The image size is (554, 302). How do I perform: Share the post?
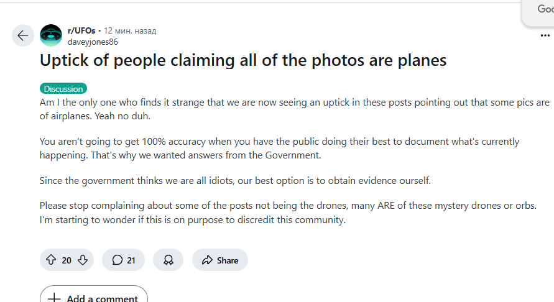pos(219,260)
